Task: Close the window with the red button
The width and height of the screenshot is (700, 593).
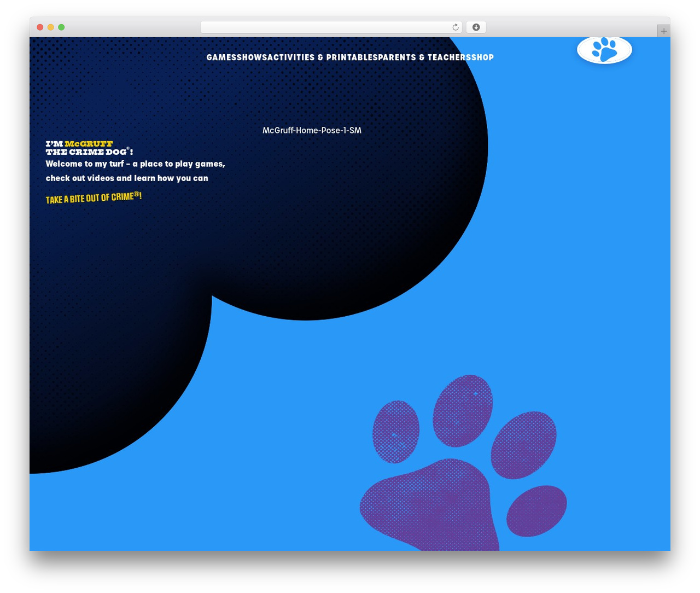Action: point(40,27)
